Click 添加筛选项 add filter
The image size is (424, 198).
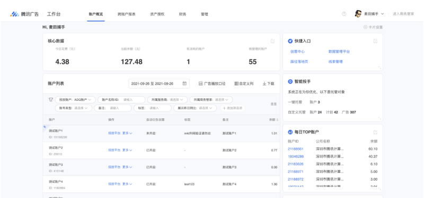(233, 108)
